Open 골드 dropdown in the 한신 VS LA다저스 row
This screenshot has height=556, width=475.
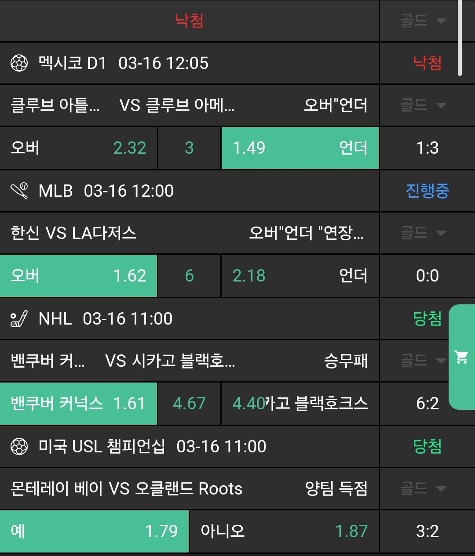(x=423, y=233)
